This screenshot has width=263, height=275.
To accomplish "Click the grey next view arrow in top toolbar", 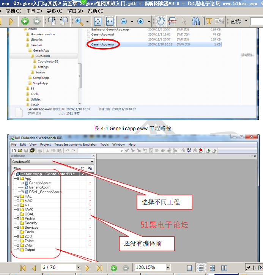I will pos(37,21).
